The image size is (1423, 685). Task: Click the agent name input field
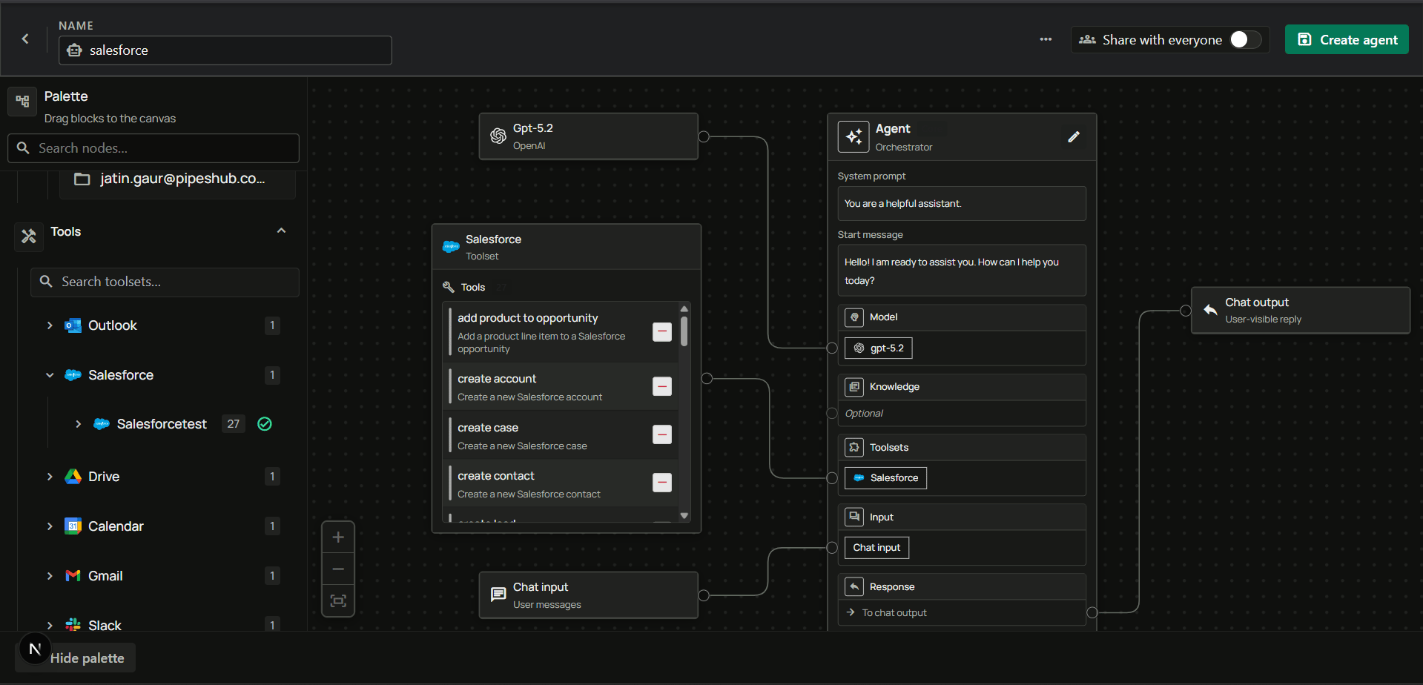[225, 50]
